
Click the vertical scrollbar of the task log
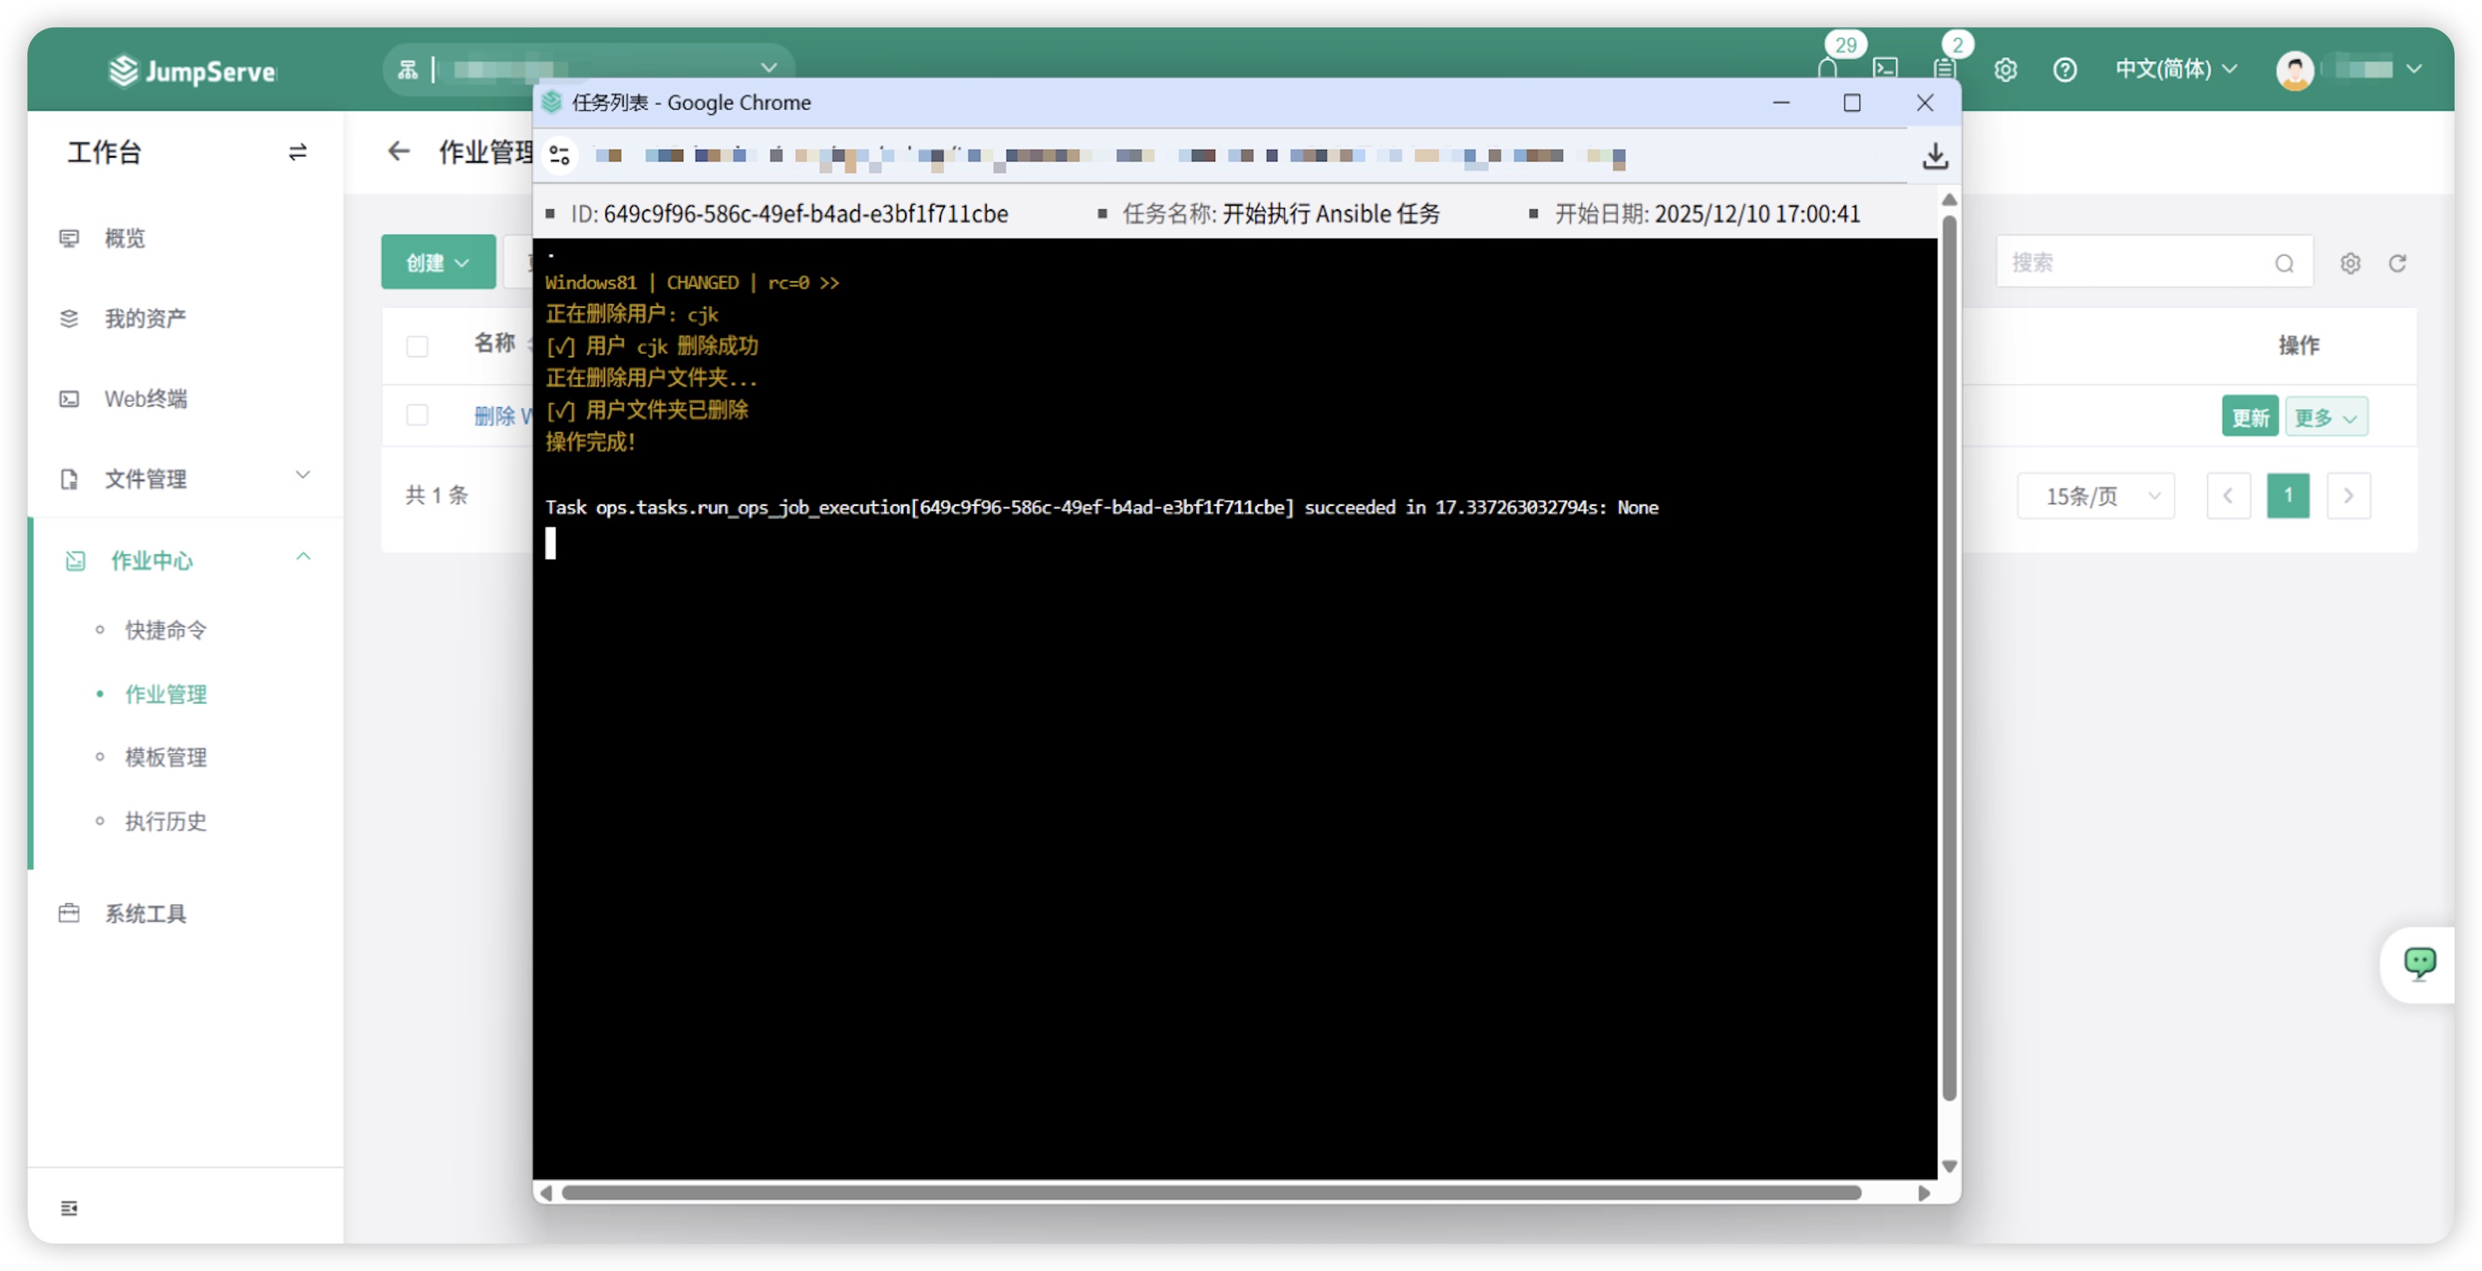[1948, 655]
